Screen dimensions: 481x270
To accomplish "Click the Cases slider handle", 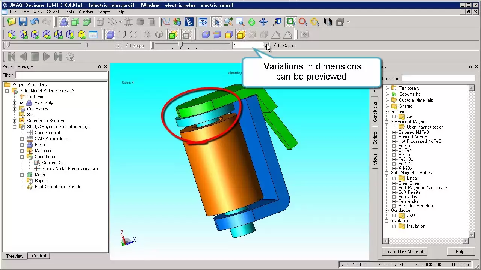I will [x=181, y=45].
